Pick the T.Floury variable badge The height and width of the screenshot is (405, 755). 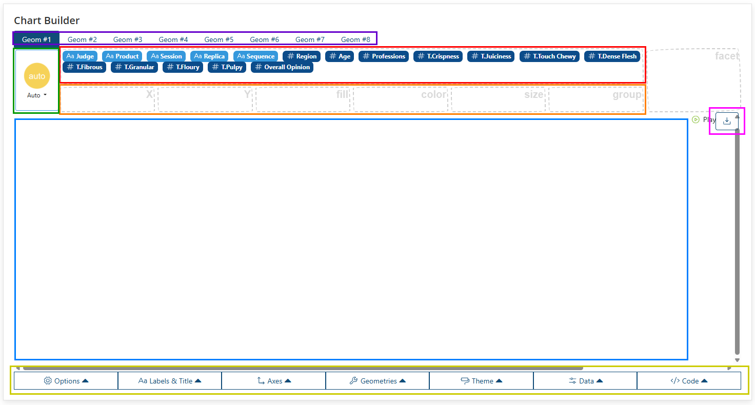tap(183, 67)
